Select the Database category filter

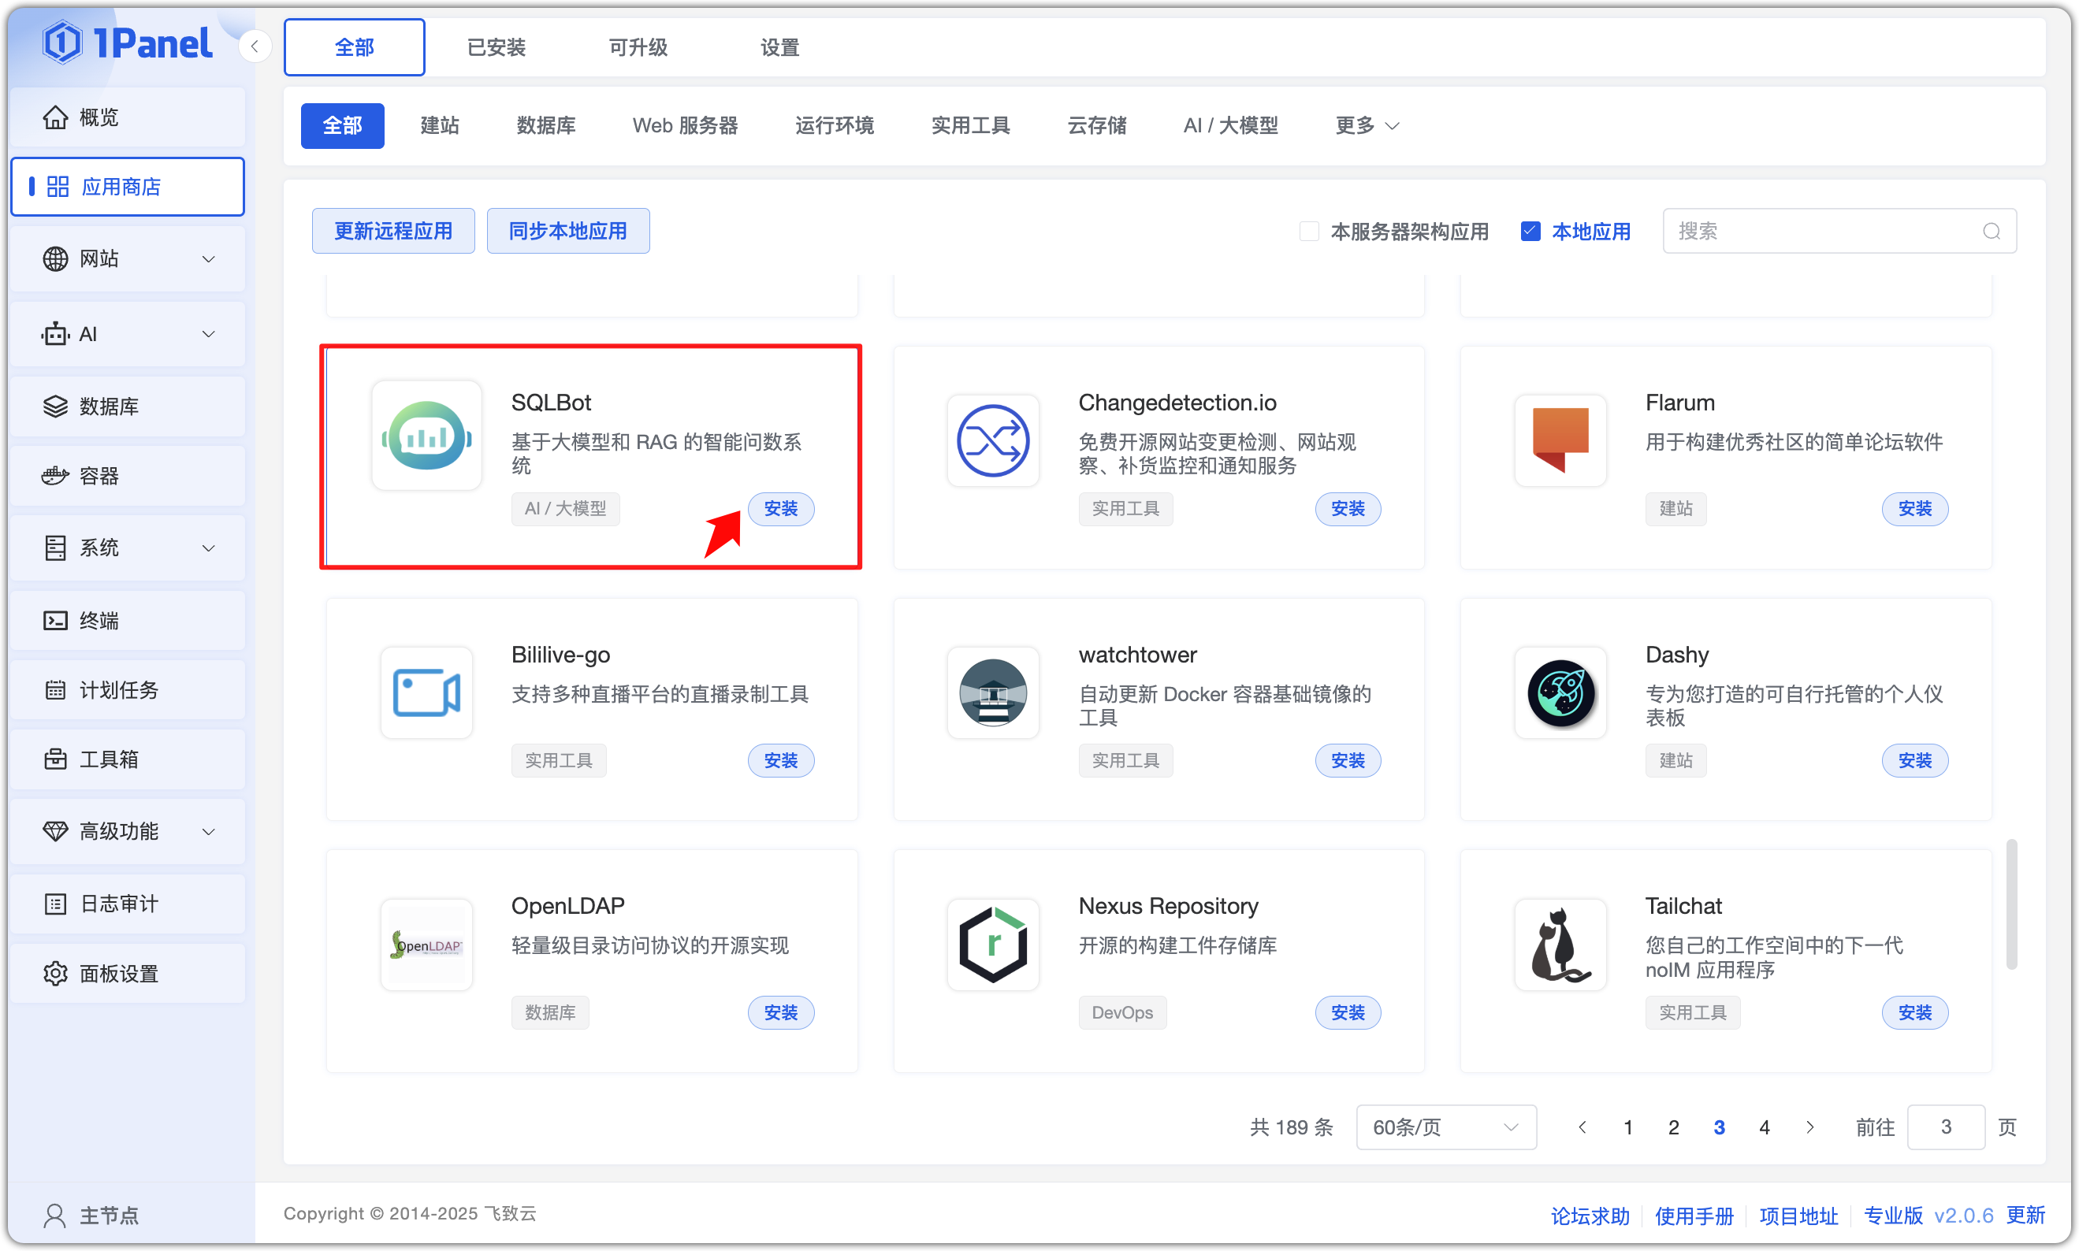coord(545,127)
